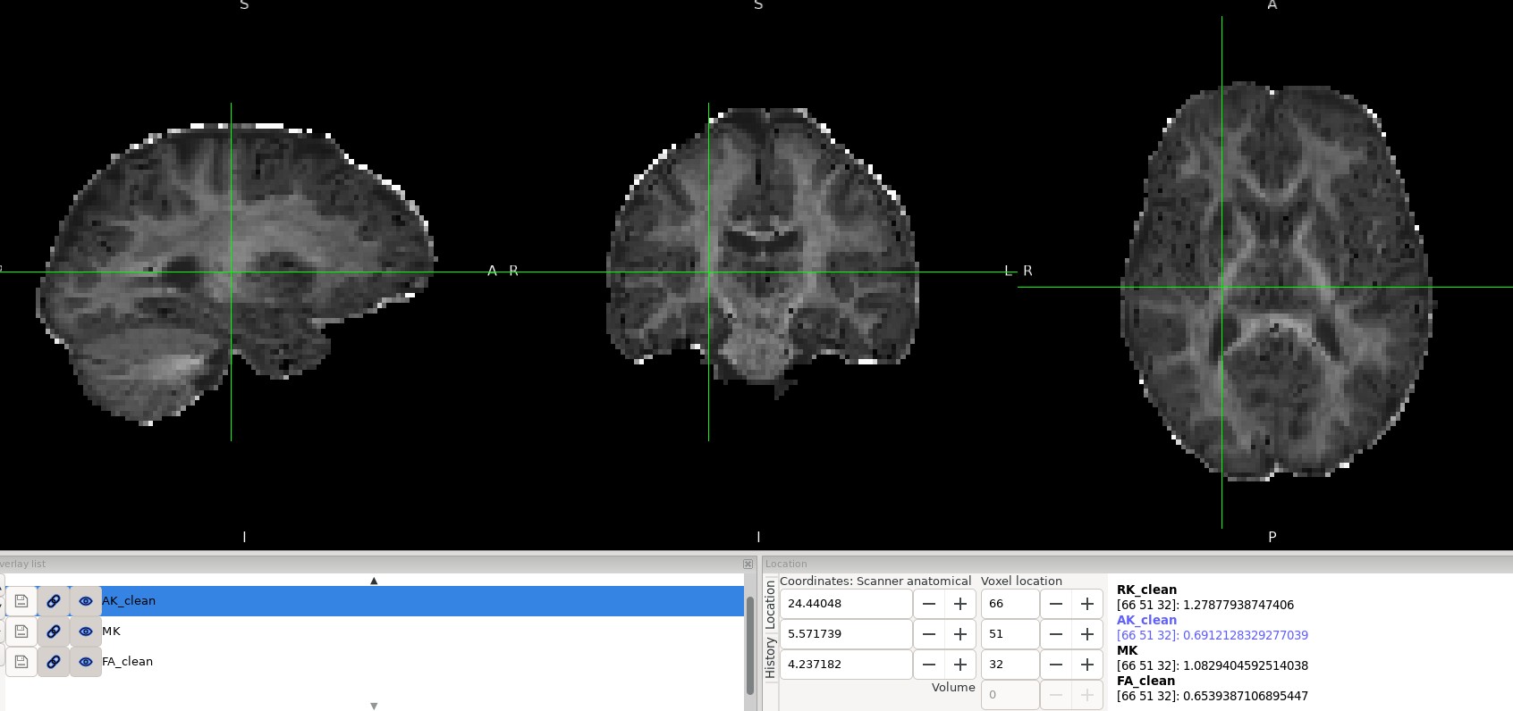
Task: Click the up arrow above overlay list
Action: pos(374,581)
